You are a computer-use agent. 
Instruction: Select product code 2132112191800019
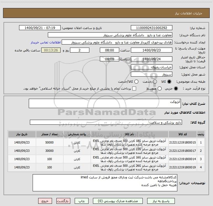(183, 167)
